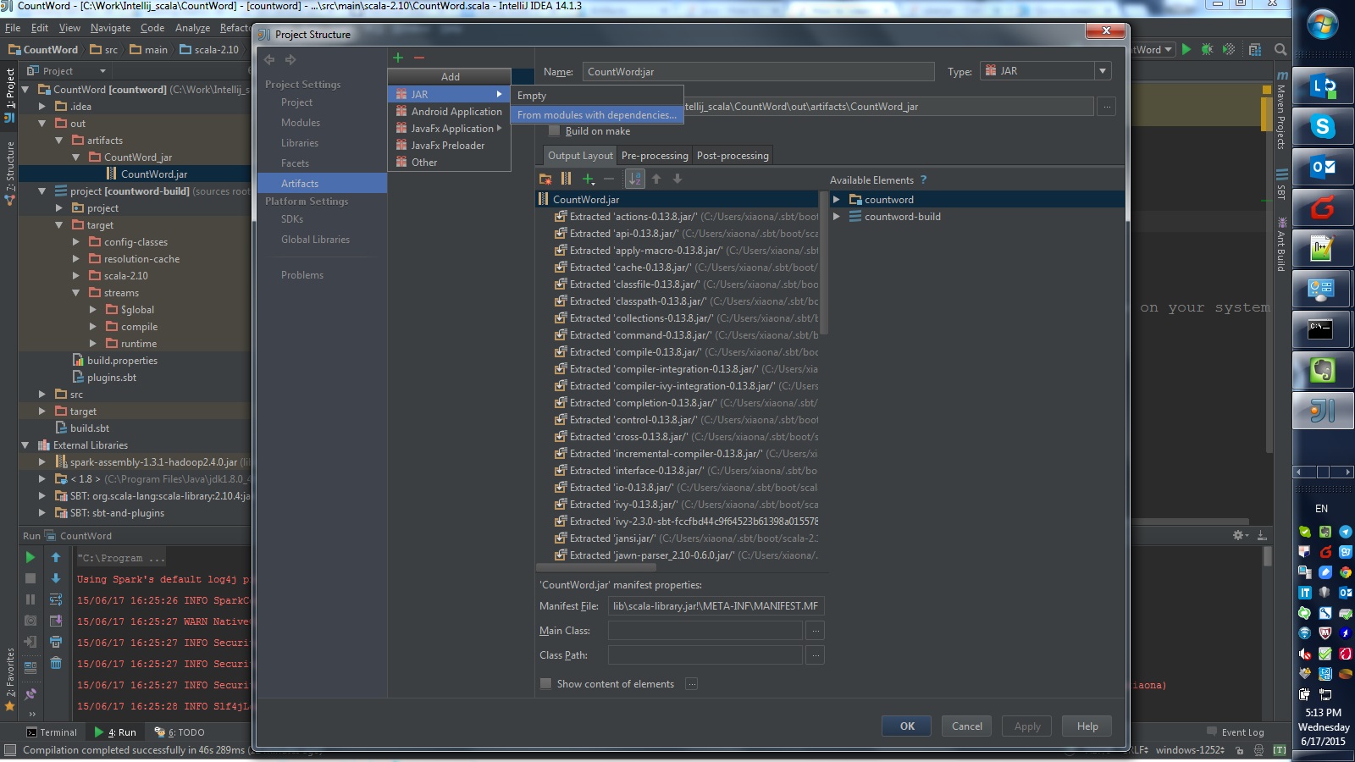Open the Type JAR dropdown
This screenshot has width=1355, height=762.
(1103, 71)
